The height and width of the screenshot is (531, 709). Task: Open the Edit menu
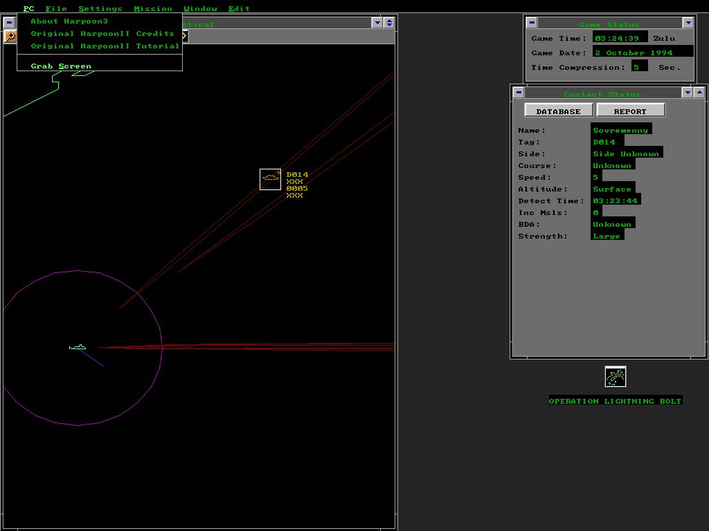[x=239, y=8]
